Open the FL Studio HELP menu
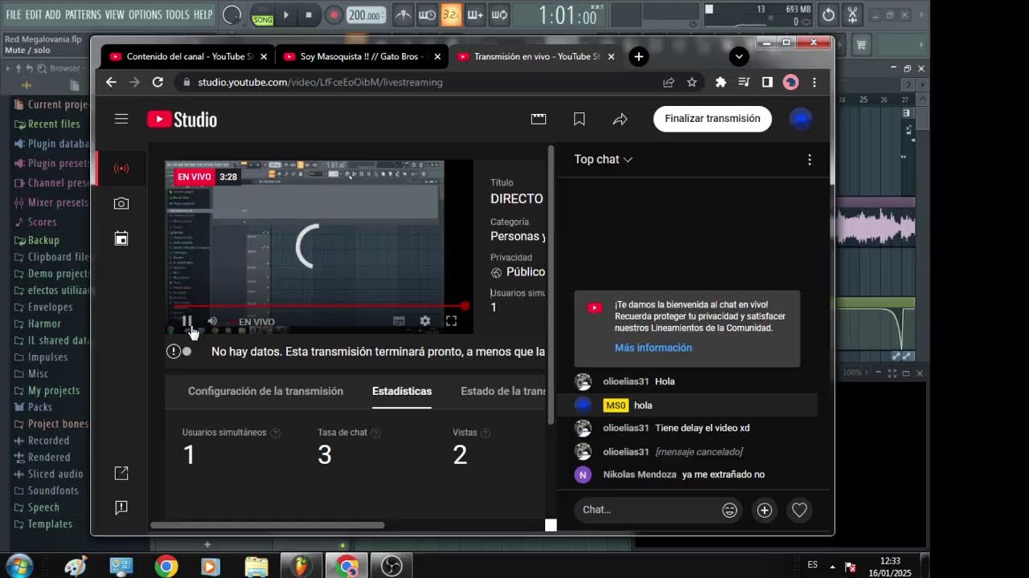 (203, 14)
